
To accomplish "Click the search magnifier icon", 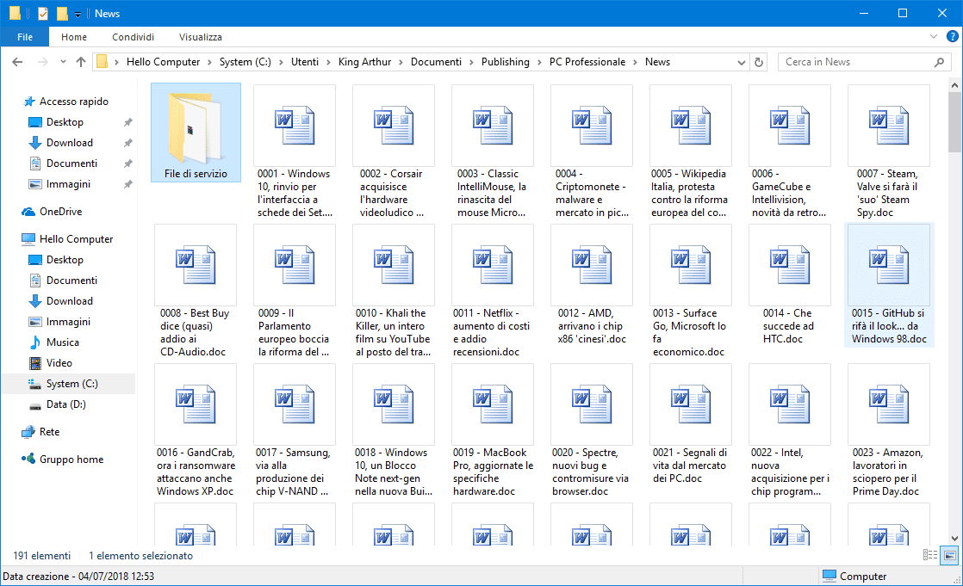I will click(941, 62).
